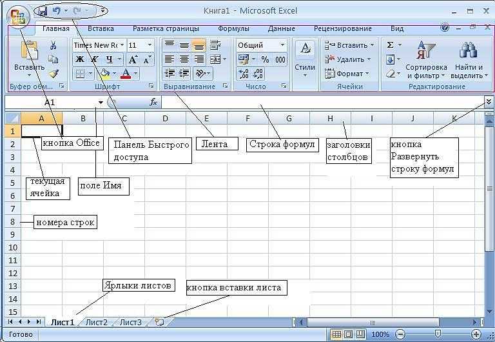The width and height of the screenshot is (495, 342).
Task: Apply percent style with % icon
Action: click(x=265, y=59)
